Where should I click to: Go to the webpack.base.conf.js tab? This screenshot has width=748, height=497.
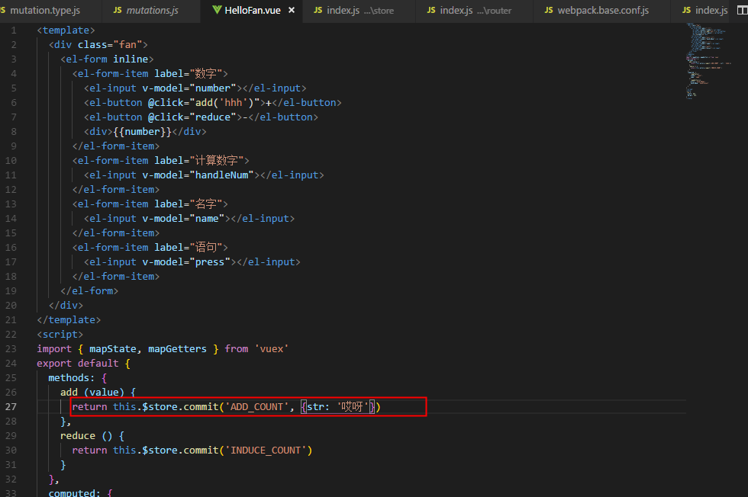click(597, 11)
